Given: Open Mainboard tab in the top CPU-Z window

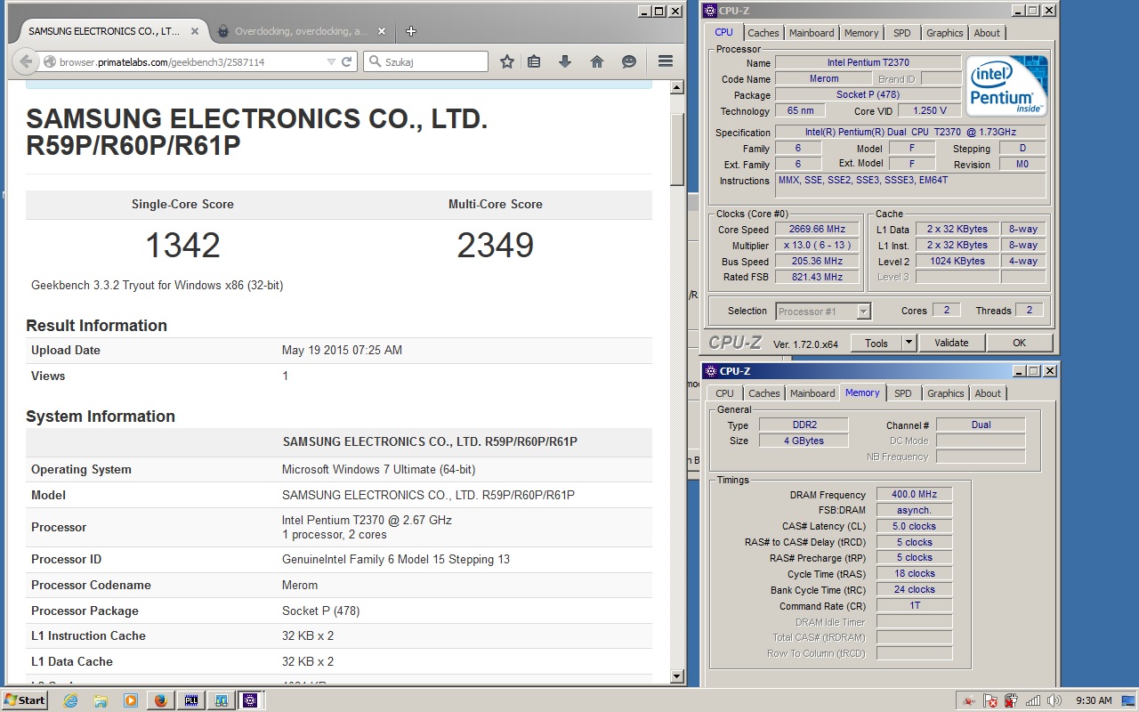Looking at the screenshot, I should coord(812,33).
